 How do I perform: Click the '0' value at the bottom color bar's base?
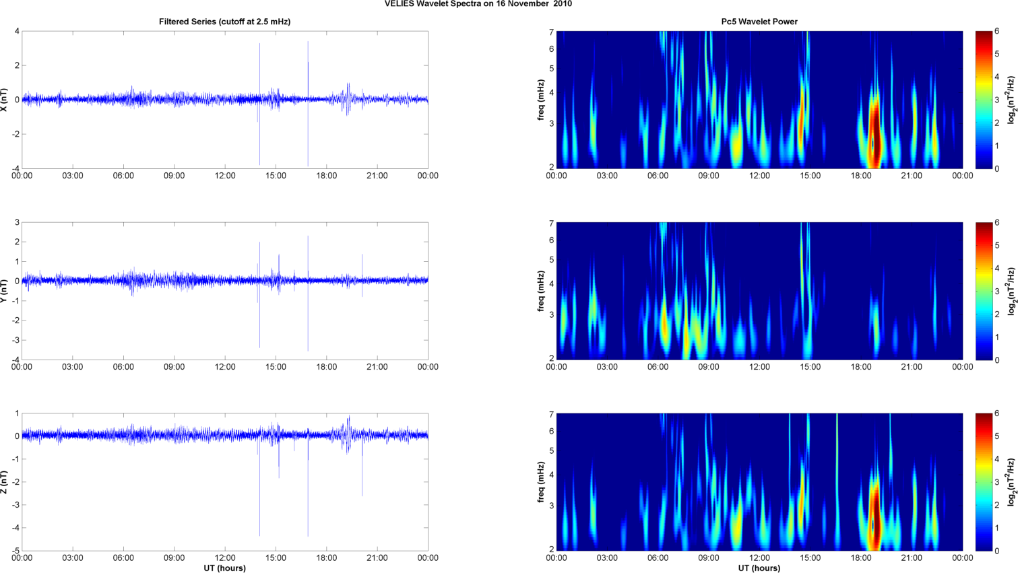[x=997, y=551]
